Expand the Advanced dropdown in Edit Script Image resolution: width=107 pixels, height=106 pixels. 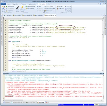click(48, 11)
